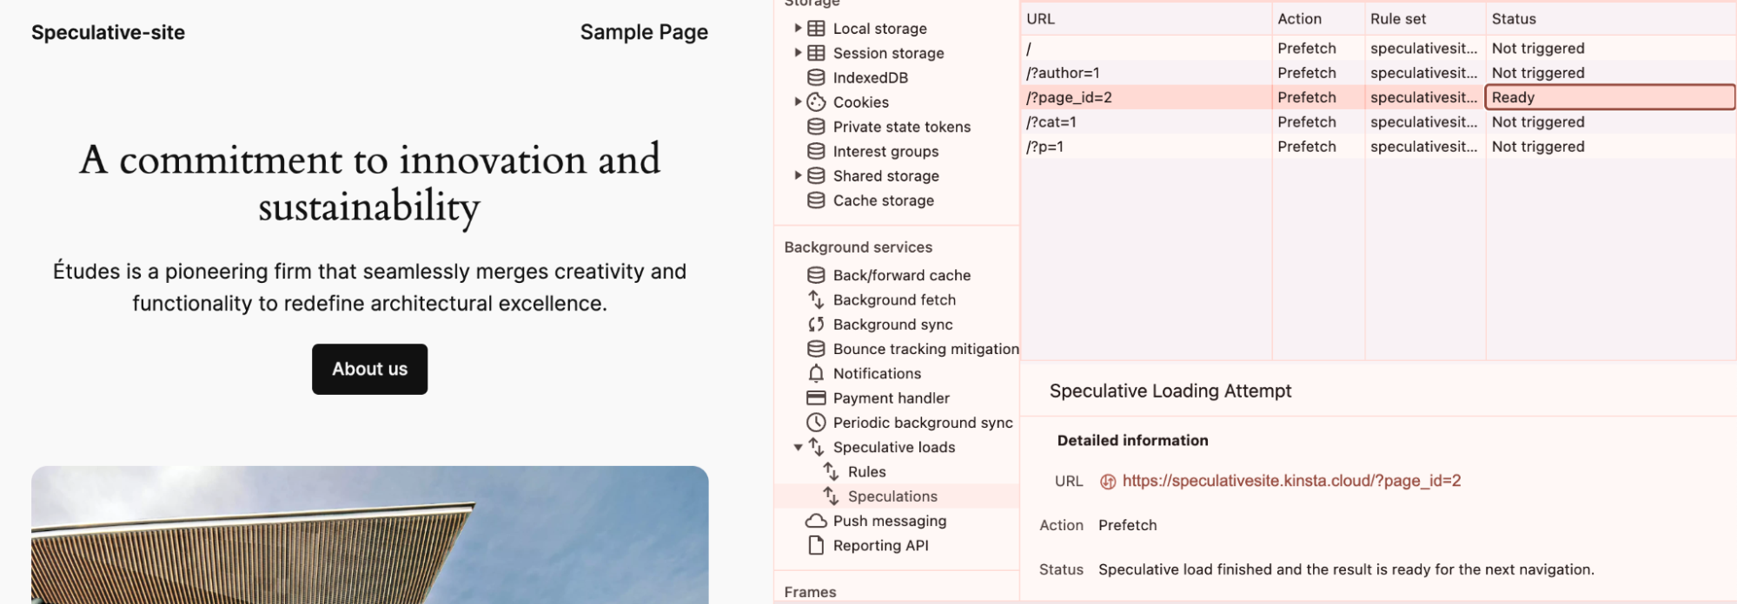Click the Reporting API document icon
This screenshot has width=1737, height=604.
816,545
